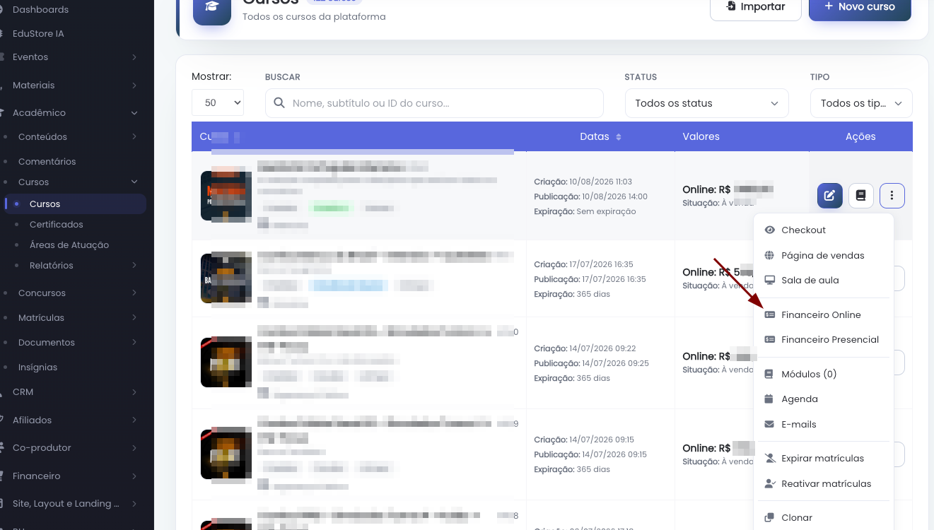Expand the Co-produtor sidebar chevron
The image size is (934, 530).
tap(134, 448)
